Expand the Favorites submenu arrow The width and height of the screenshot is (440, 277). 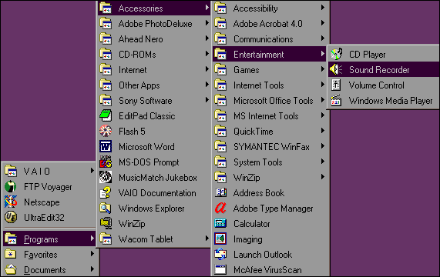pos(92,254)
